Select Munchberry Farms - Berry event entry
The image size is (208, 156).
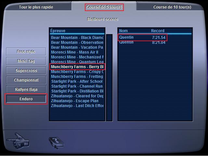pos(77,67)
